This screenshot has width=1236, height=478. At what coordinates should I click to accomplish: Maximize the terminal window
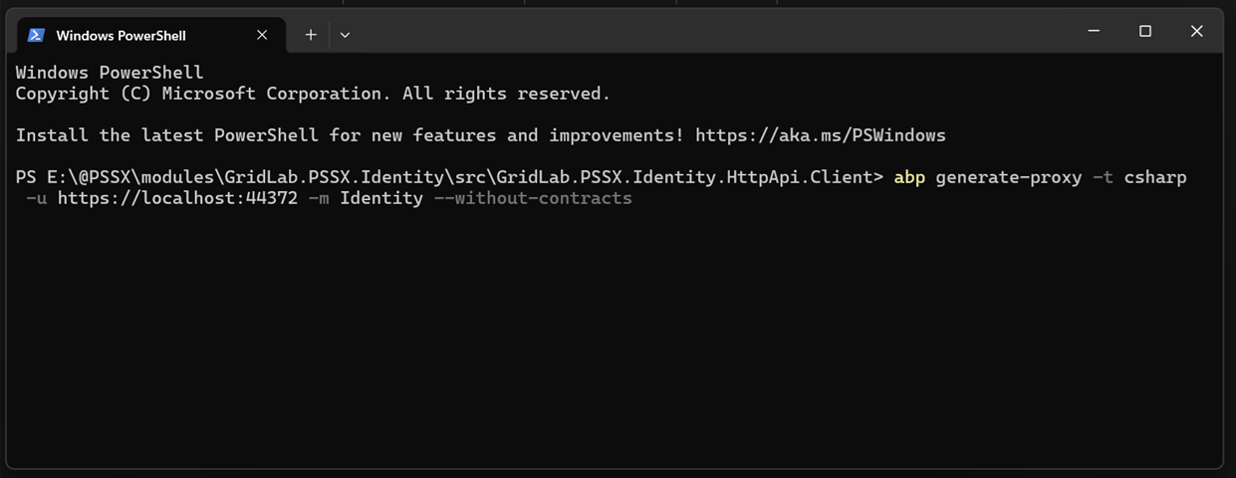click(x=1145, y=32)
